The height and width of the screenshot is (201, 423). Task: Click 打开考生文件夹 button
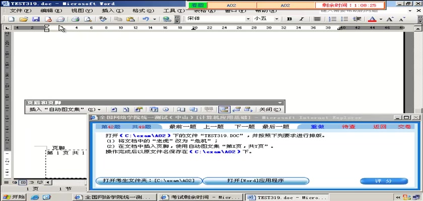point(149,181)
